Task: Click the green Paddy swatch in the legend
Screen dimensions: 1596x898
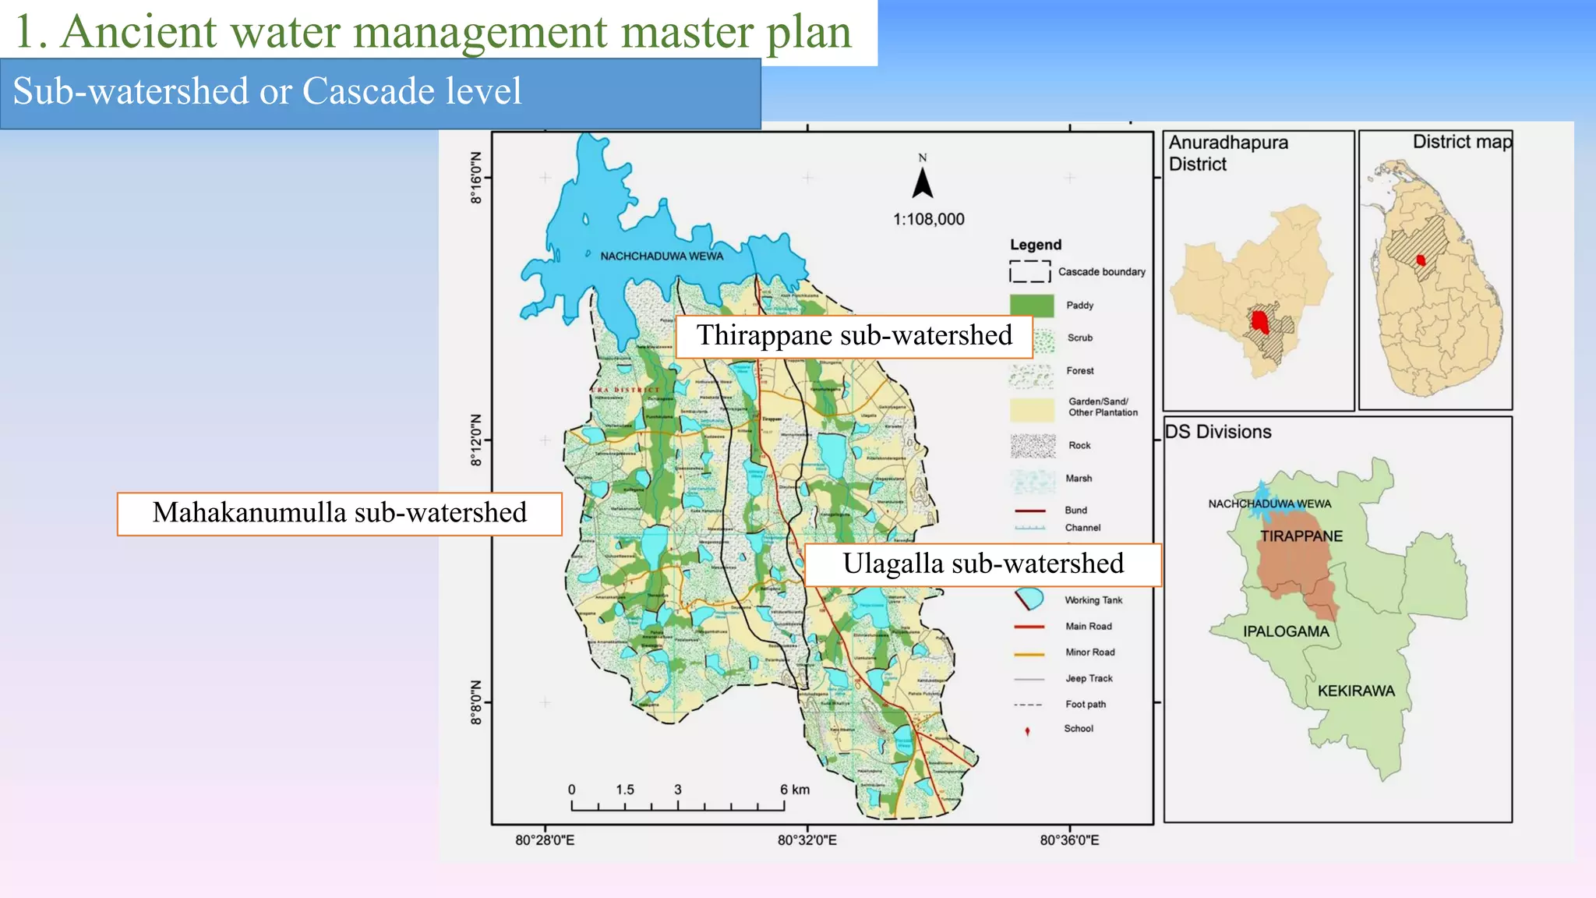Action: click(1032, 306)
